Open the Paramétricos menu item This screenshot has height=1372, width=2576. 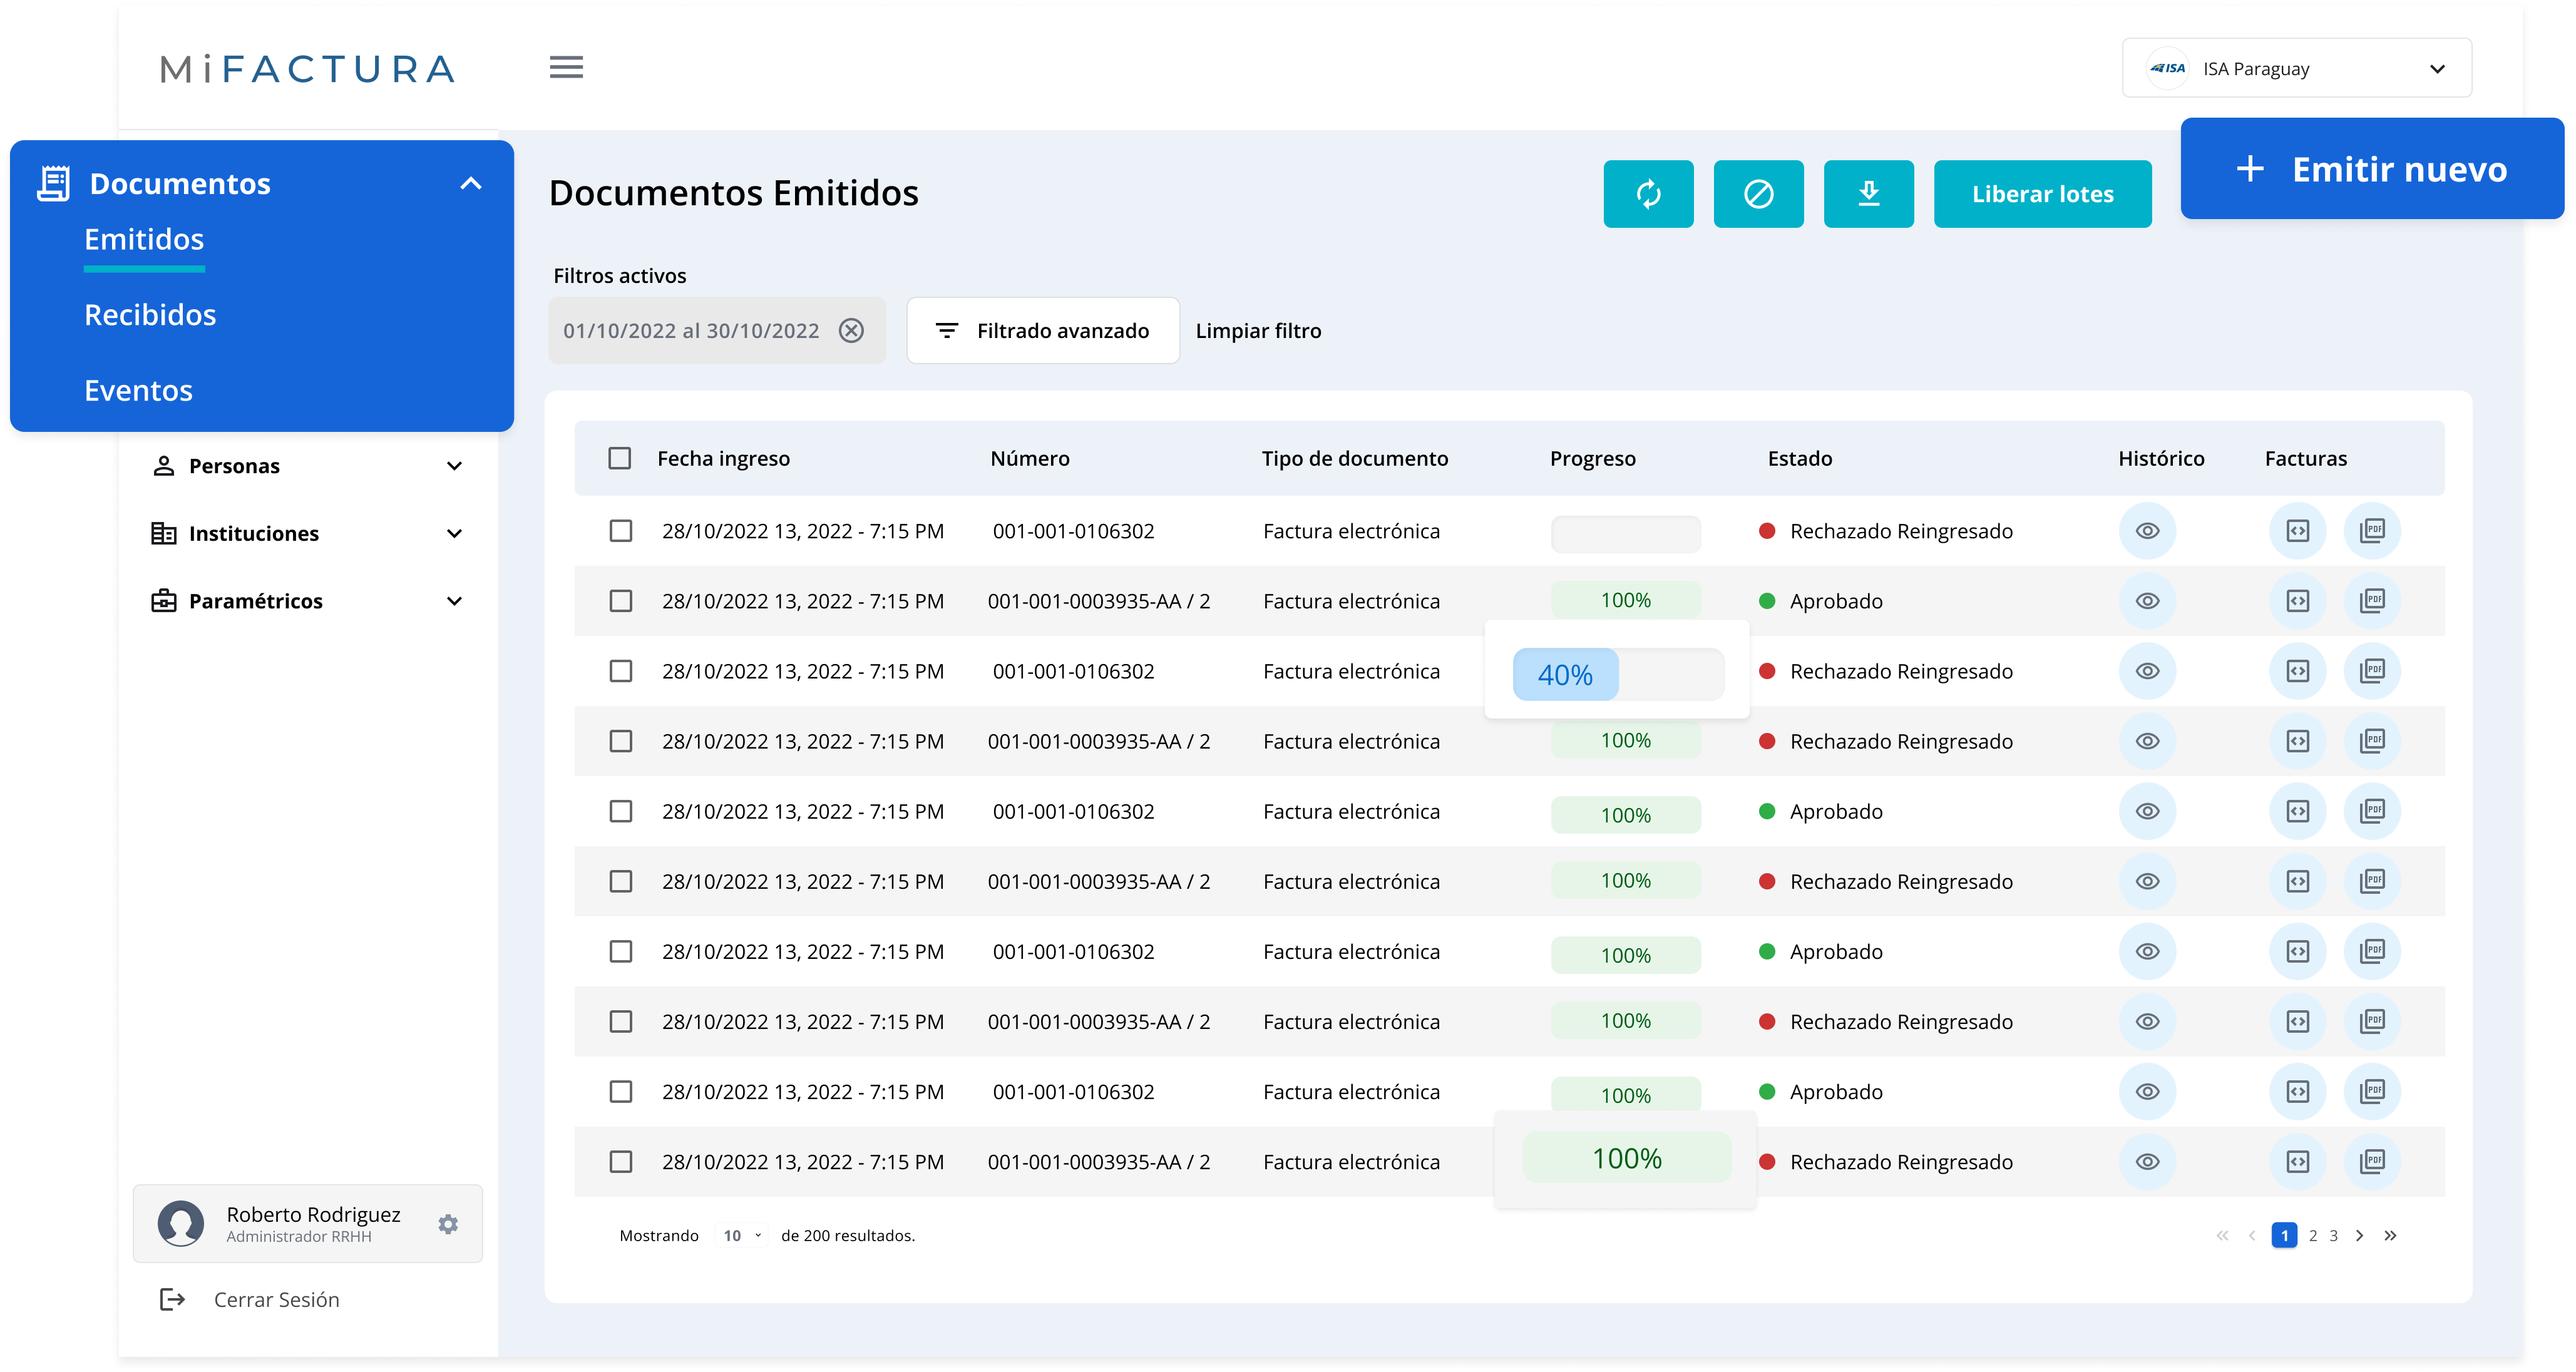click(x=306, y=601)
